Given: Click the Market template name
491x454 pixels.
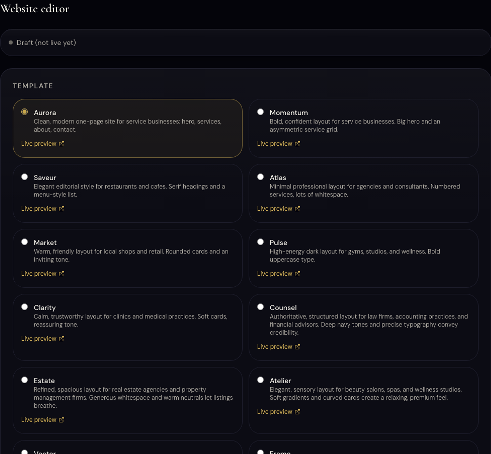Looking at the screenshot, I should [x=45, y=243].
